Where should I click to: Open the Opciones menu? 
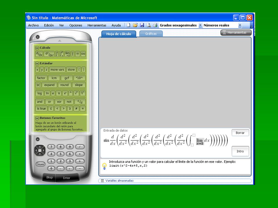click(76, 25)
